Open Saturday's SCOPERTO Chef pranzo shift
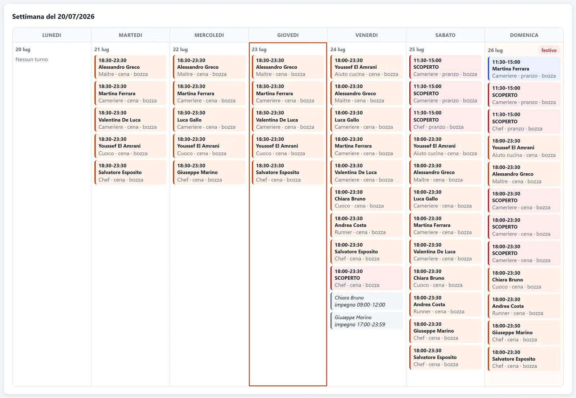Image resolution: width=576 pixels, height=398 pixels. [x=445, y=120]
